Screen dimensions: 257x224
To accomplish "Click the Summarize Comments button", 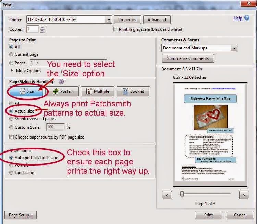I will coord(188,58).
